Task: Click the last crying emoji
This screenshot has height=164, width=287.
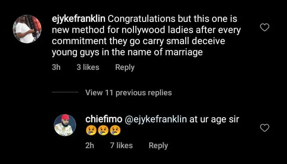Action: 115,130
